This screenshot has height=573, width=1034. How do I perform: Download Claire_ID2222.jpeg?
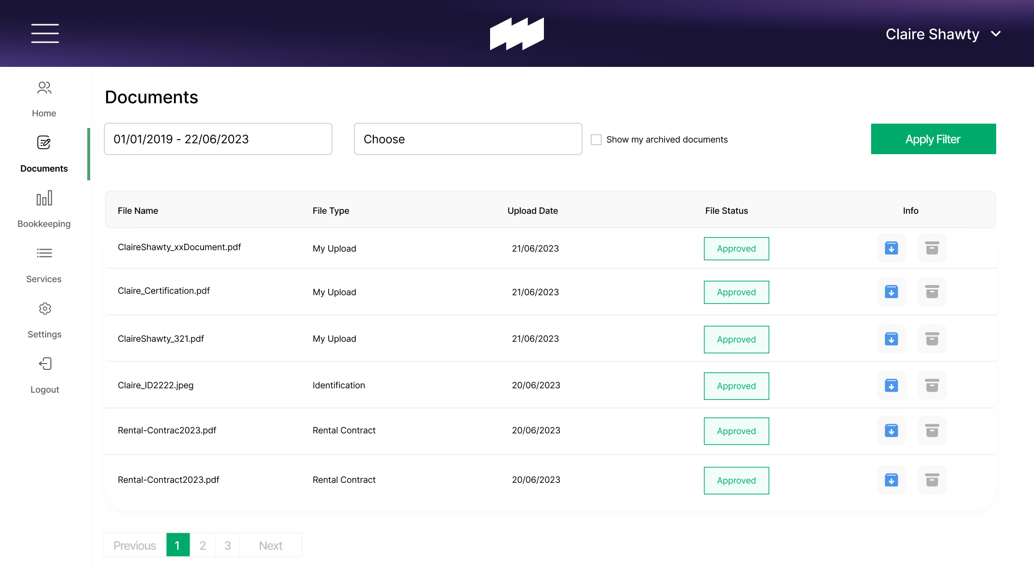point(891,386)
